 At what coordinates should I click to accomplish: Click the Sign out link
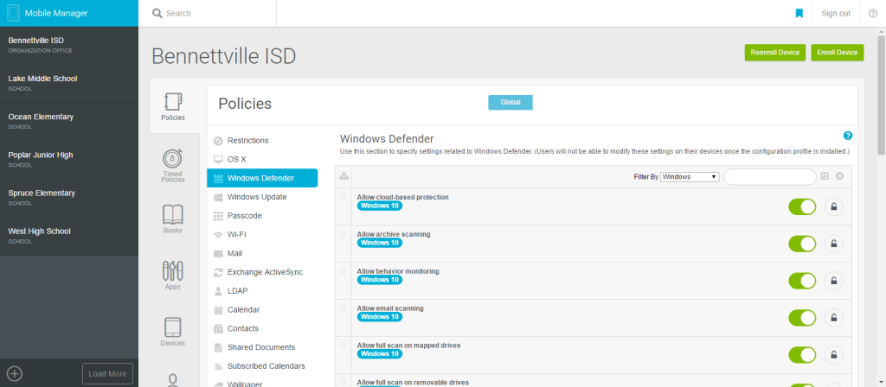tap(836, 13)
